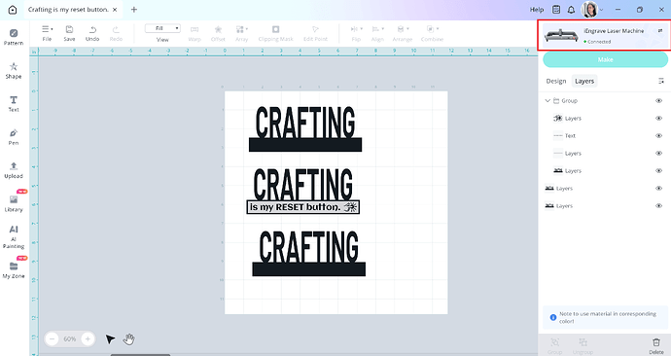
Task: Activate the hand pan tool
Action: pyautogui.click(x=128, y=339)
